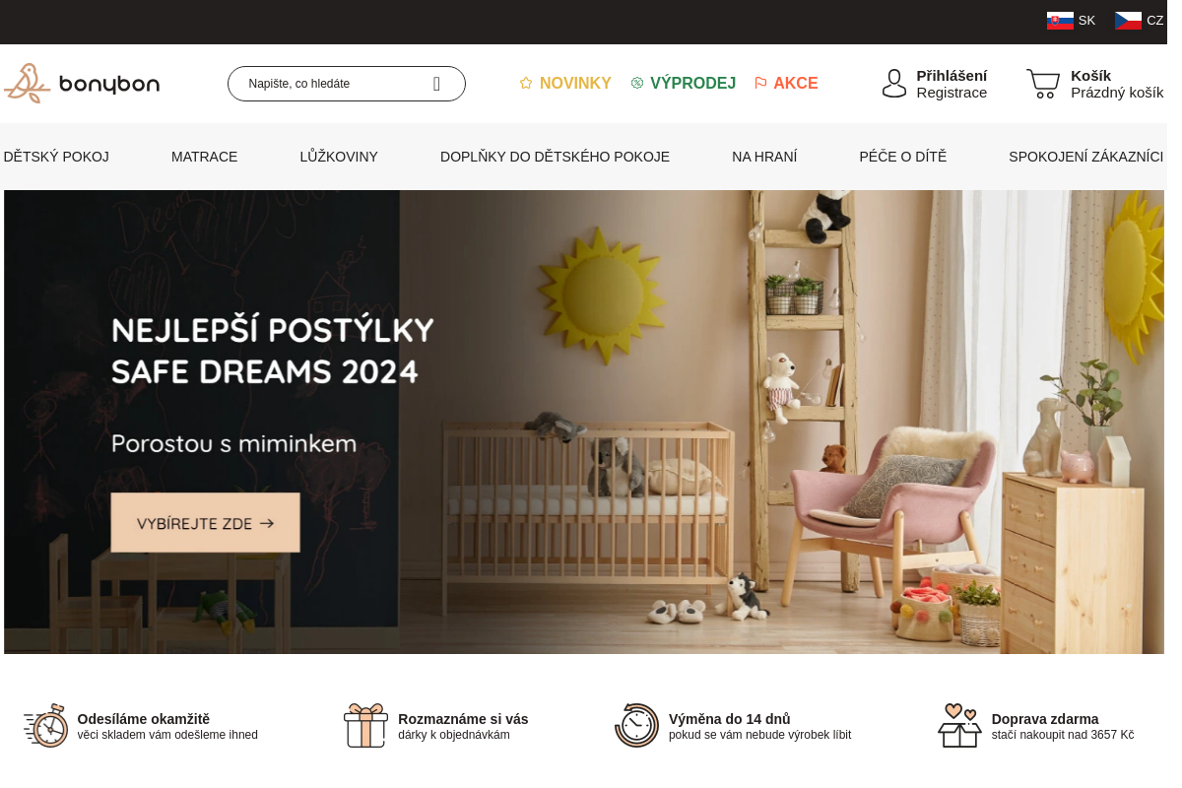Expand the DĚTSKÝ POKOJ menu

click(x=56, y=157)
